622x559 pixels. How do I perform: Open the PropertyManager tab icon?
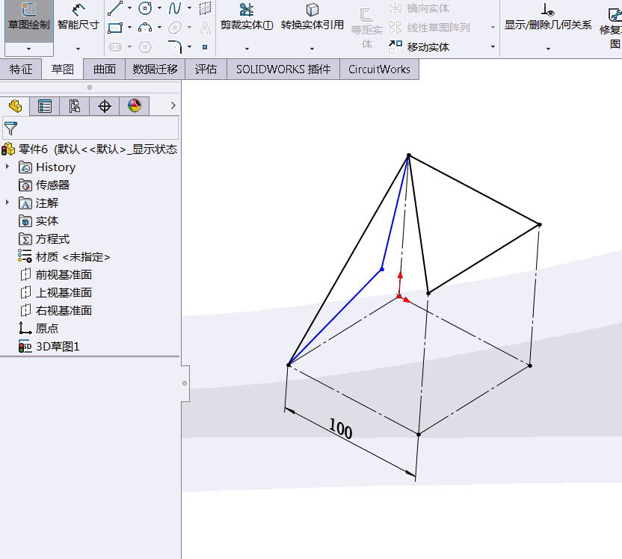click(x=45, y=106)
